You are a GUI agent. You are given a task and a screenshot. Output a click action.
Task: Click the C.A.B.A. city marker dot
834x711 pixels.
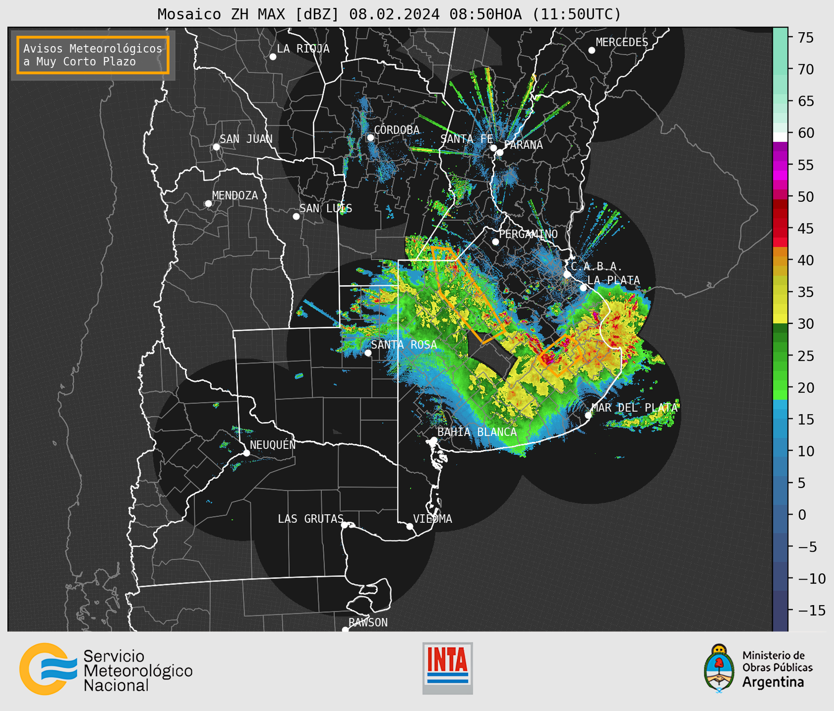[x=567, y=274]
